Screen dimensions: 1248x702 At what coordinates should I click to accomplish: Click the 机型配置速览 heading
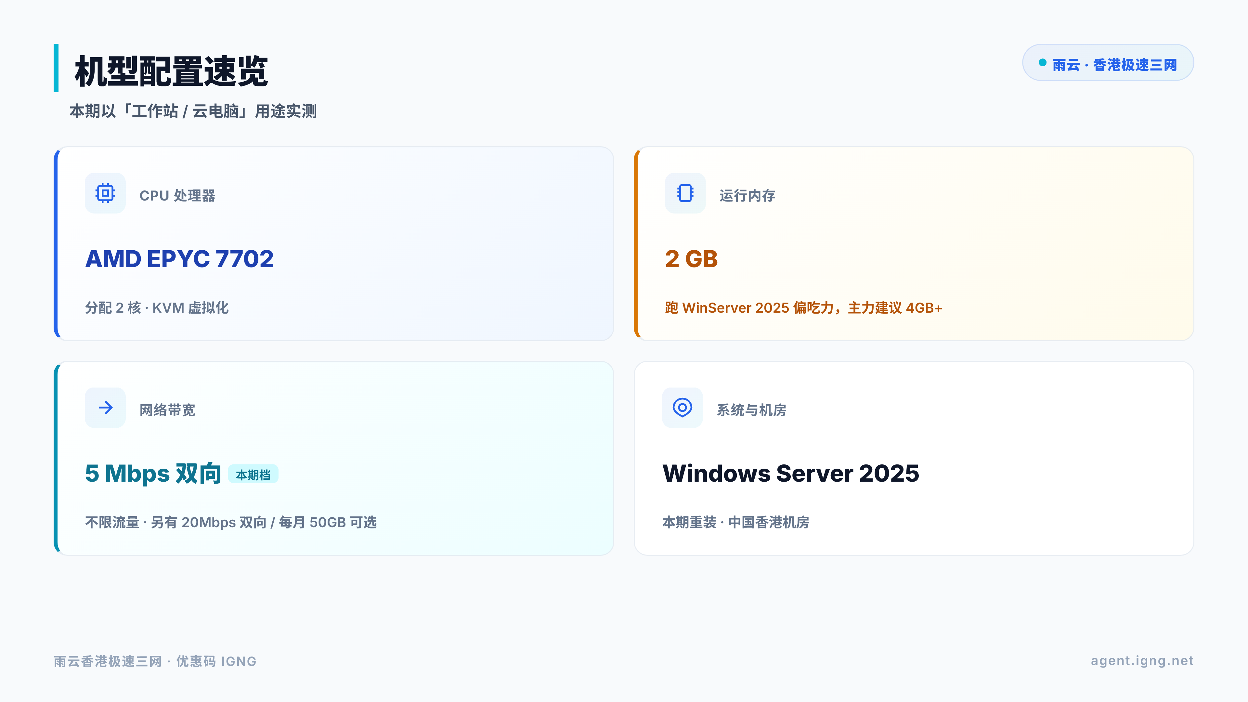pyautogui.click(x=171, y=71)
